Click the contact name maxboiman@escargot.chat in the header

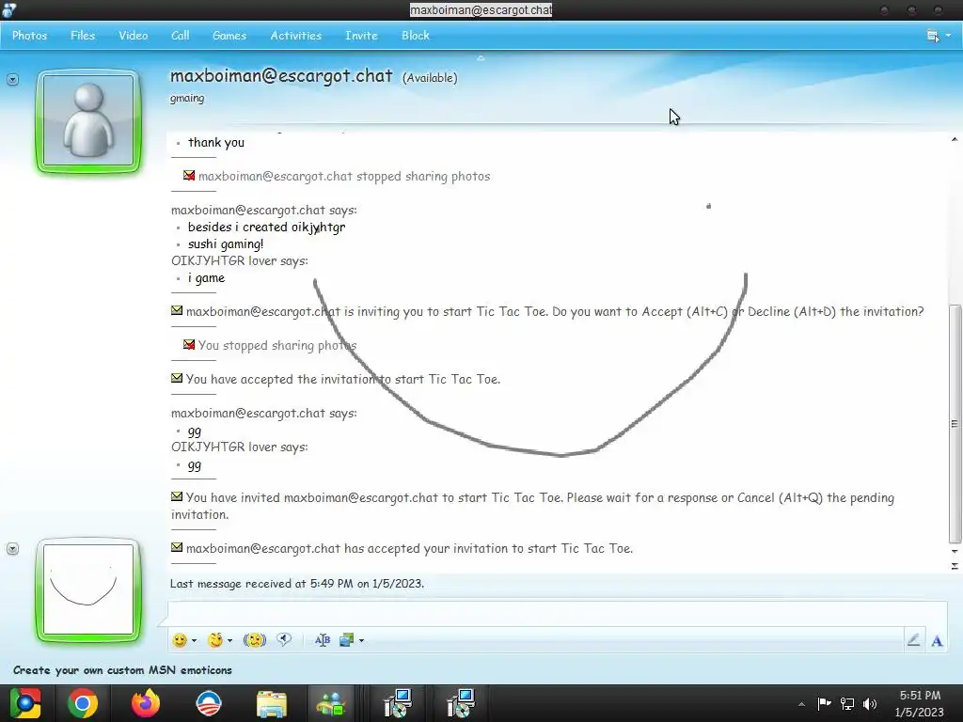pos(280,75)
